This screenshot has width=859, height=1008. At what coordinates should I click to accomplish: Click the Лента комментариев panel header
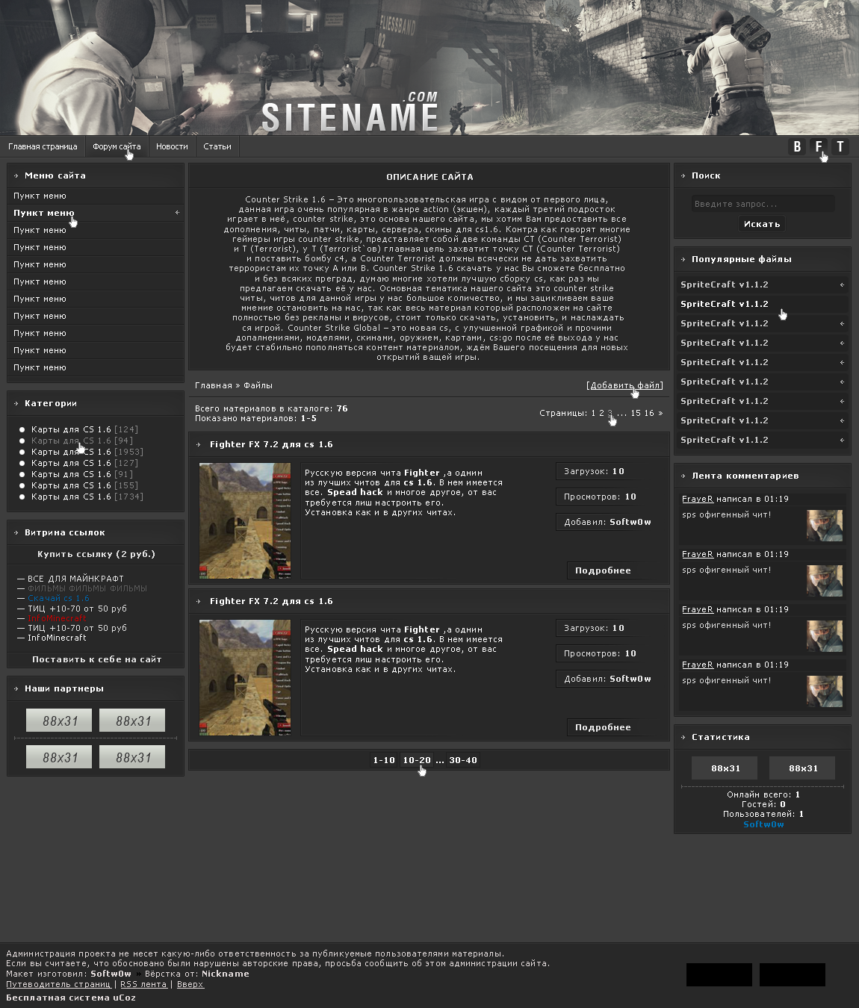763,476
